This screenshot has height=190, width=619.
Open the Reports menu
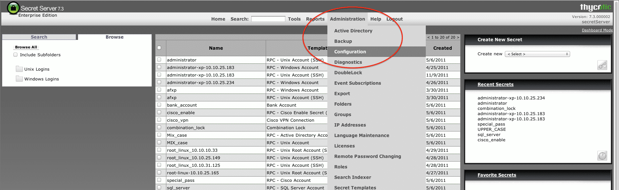[315, 19]
